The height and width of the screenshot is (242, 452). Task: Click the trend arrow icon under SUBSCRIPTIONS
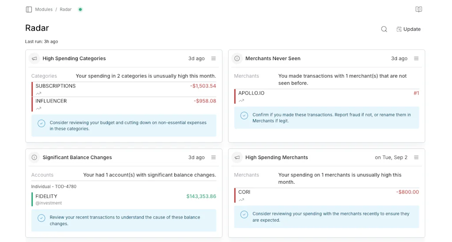pyautogui.click(x=38, y=93)
